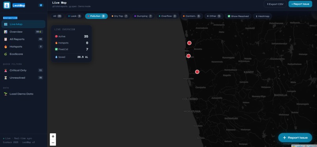Click the Live Map page title
This screenshot has width=317, height=147.
tap(59, 3)
